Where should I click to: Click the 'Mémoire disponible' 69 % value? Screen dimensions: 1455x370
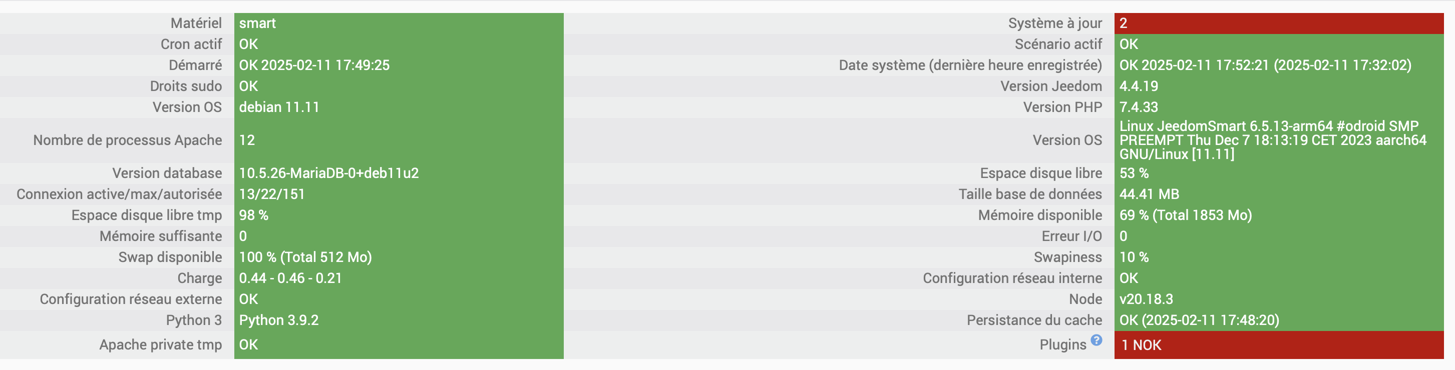1186,215
